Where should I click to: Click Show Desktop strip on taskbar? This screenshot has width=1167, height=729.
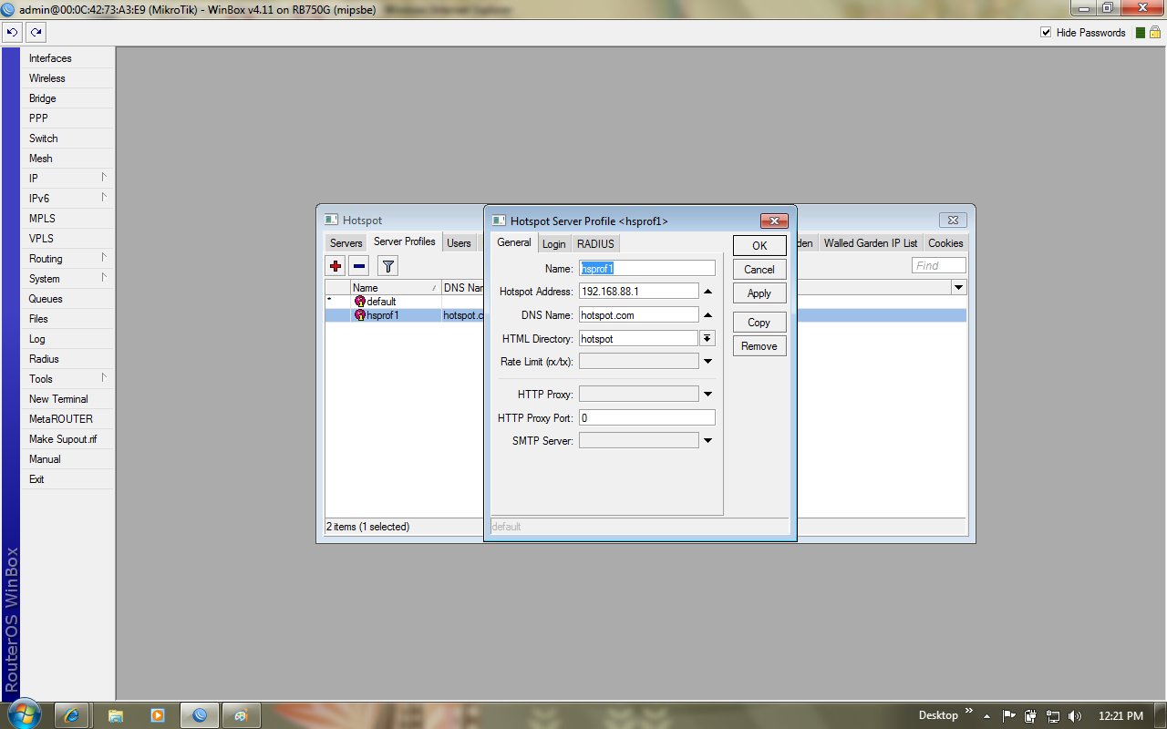tap(1161, 715)
